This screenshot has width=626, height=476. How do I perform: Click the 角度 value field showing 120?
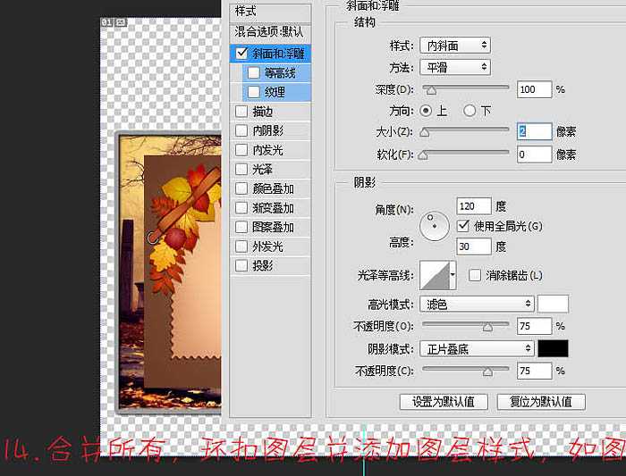pyautogui.click(x=473, y=206)
